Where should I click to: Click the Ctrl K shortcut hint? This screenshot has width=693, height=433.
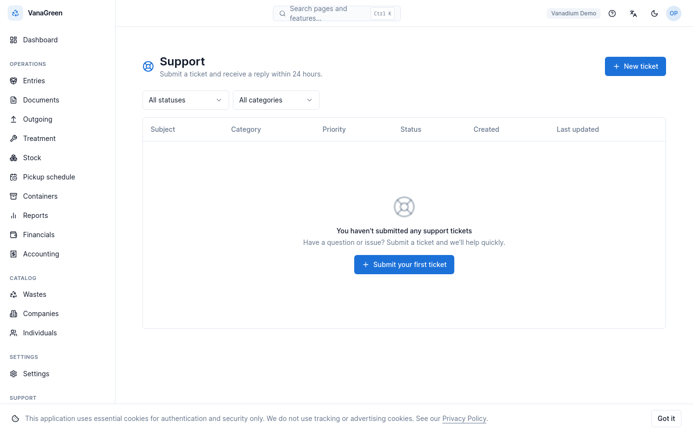(x=383, y=13)
